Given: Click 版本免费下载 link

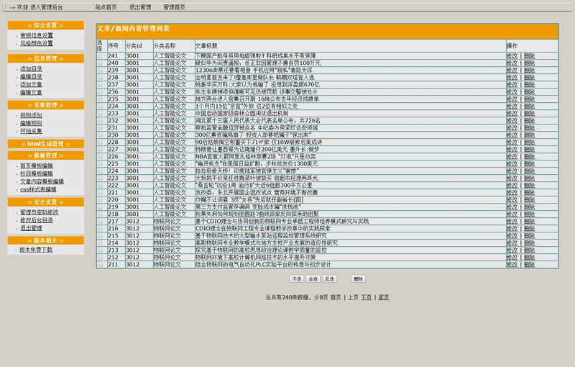Looking at the screenshot, I should coord(36,250).
